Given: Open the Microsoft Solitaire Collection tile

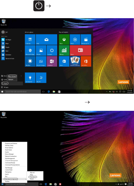Looking at the screenshot, I should click(75, 61).
